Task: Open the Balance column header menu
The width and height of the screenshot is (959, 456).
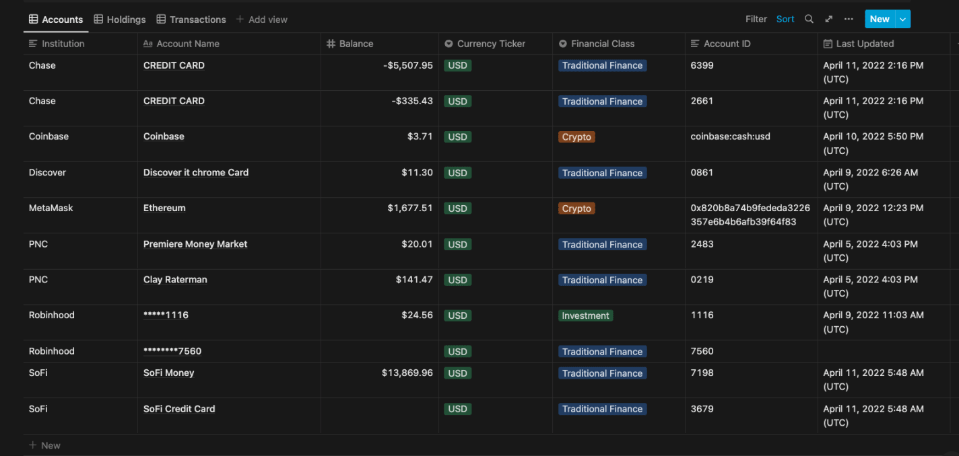Action: click(x=380, y=44)
